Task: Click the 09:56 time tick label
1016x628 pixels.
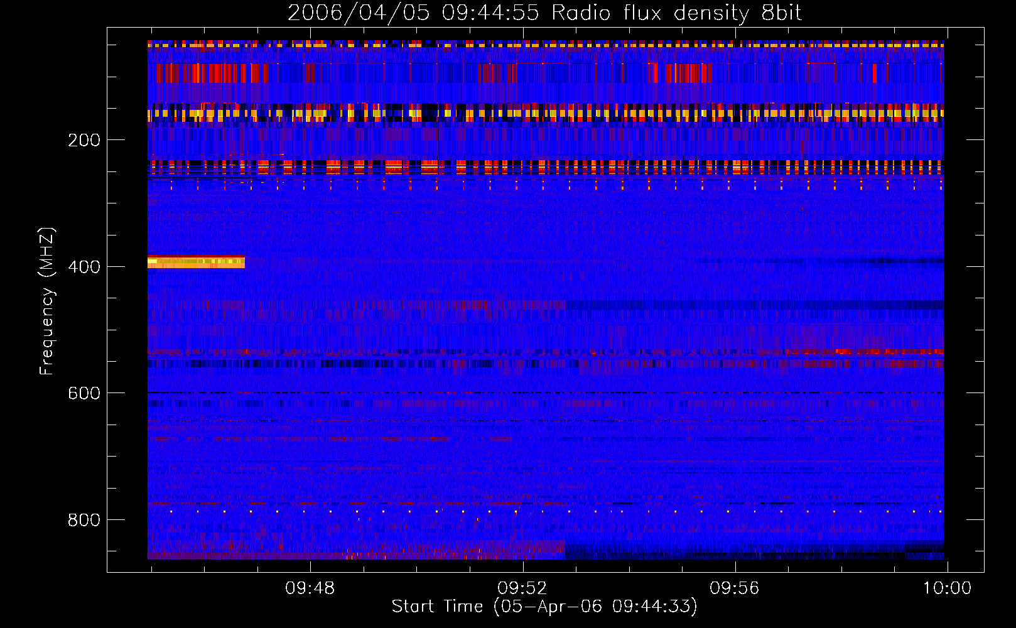Action: [x=735, y=588]
